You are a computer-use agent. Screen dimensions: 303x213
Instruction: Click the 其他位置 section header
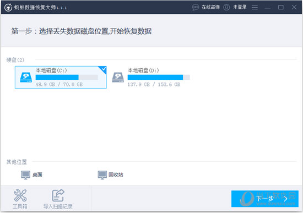click(x=17, y=162)
